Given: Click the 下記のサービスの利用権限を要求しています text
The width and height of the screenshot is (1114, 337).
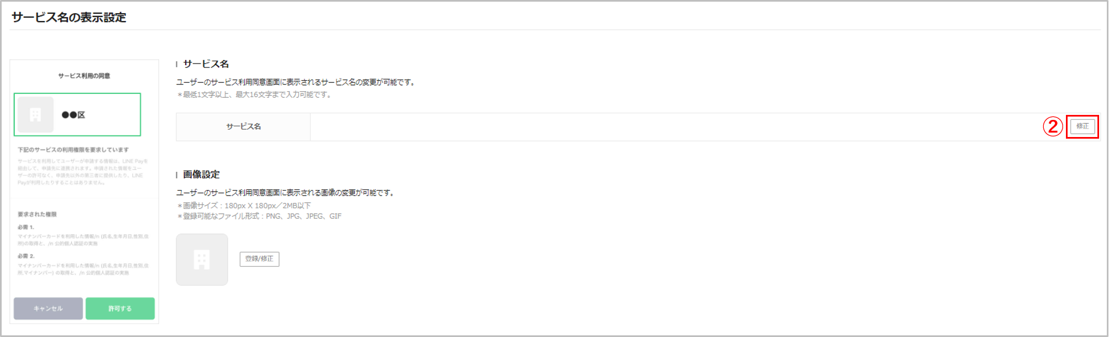Looking at the screenshot, I should pos(73,150).
